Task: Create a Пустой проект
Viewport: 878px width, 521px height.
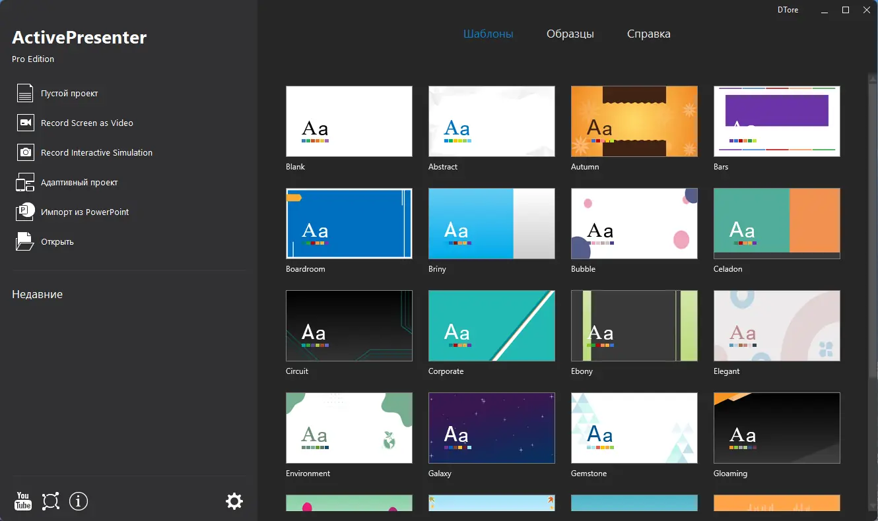Action: pos(69,93)
